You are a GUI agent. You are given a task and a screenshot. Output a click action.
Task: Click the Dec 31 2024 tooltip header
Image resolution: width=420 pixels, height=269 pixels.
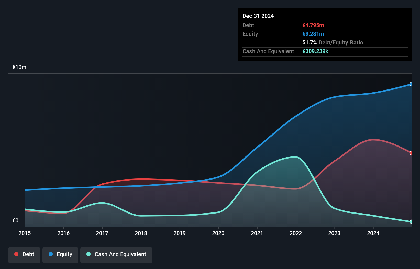click(258, 16)
